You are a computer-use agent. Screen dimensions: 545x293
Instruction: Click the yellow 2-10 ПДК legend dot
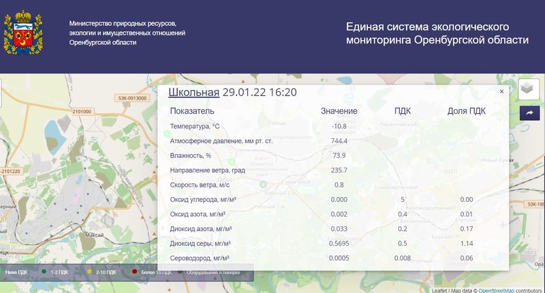tap(89, 271)
